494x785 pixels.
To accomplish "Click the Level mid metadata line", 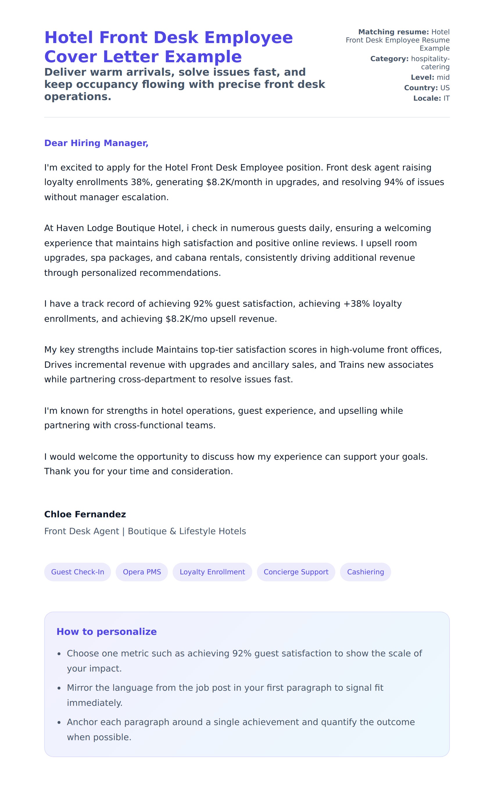I will pyautogui.click(x=430, y=77).
